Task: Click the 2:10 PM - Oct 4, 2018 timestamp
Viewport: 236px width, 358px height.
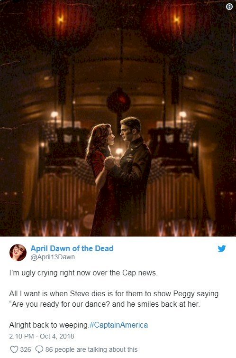Action: 42,336
